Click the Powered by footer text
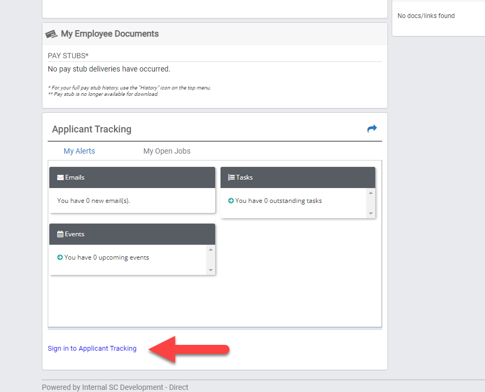 click(115, 387)
